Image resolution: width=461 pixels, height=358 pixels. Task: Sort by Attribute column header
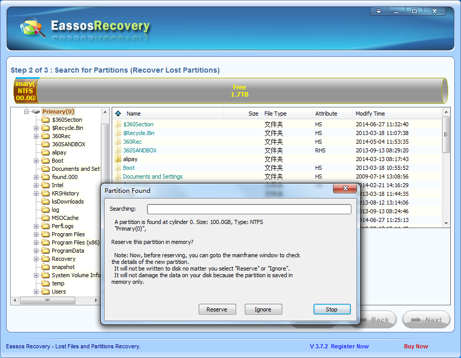tap(332, 114)
